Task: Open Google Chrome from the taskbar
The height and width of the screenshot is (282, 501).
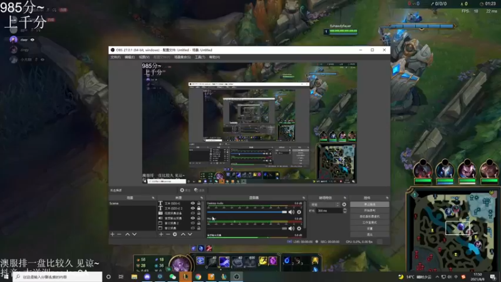Action: click(x=199, y=277)
